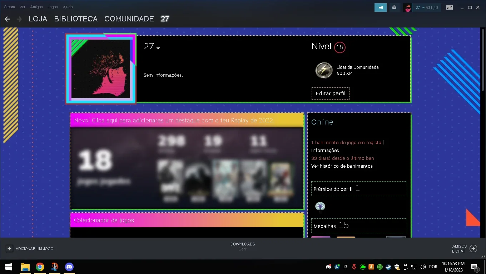Screen dimensions: 486x274
Task: Open the account dropdown showing R$1,40
Action: pos(427,7)
